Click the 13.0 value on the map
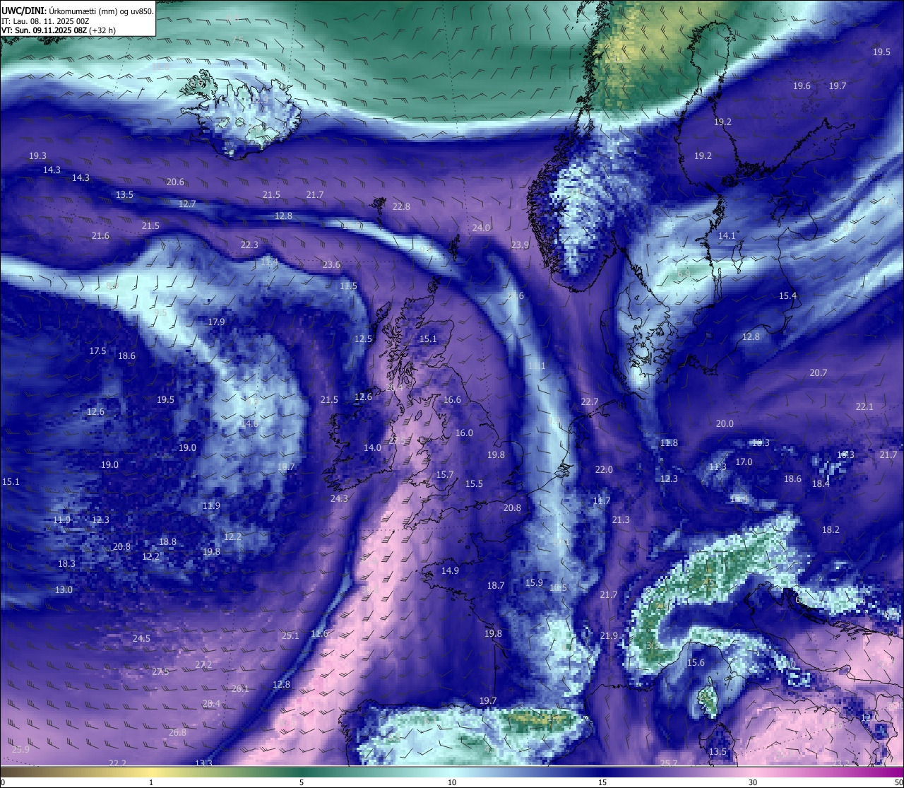This screenshot has width=904, height=788. pyautogui.click(x=64, y=590)
